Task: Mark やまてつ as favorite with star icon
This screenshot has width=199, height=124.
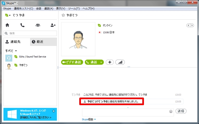Action: [x=63, y=15]
